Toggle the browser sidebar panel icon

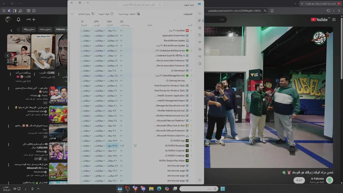tap(14, 11)
